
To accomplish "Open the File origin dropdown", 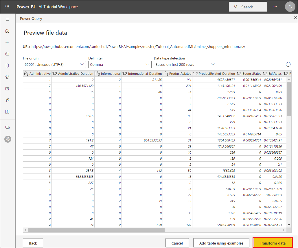I will point(54,64).
